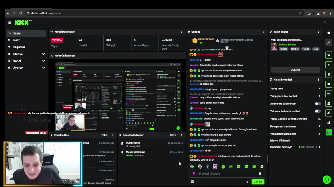
Task: Click the Türkçe tag
Action: [x=306, y=49]
